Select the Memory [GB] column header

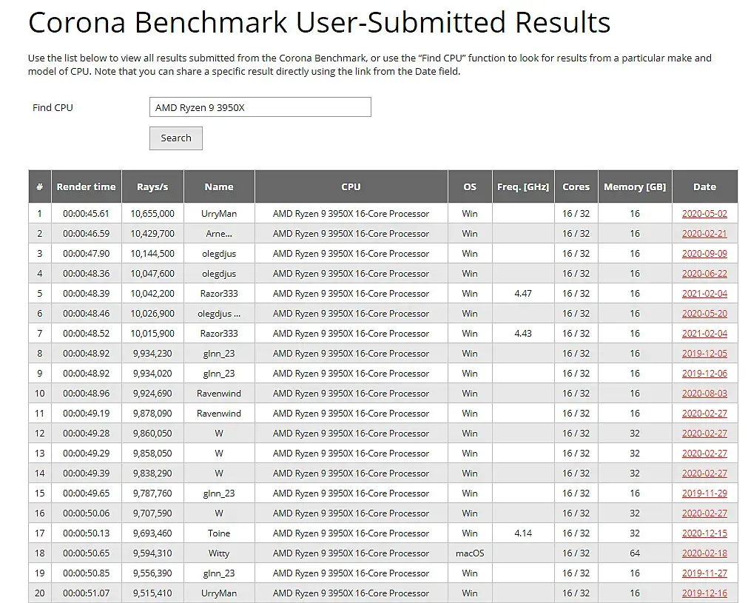pyautogui.click(x=634, y=187)
